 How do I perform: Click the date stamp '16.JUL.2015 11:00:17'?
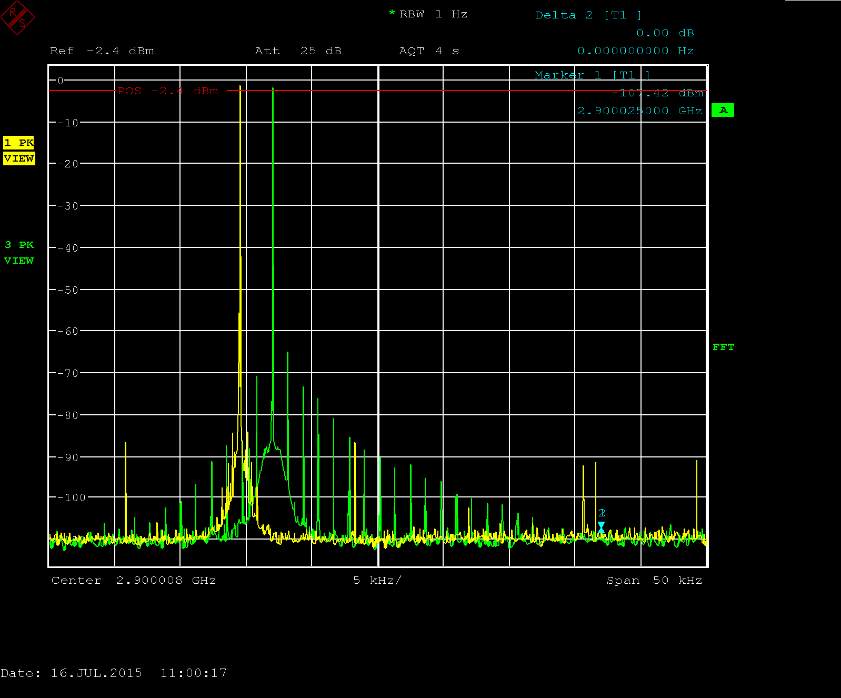[x=138, y=673]
